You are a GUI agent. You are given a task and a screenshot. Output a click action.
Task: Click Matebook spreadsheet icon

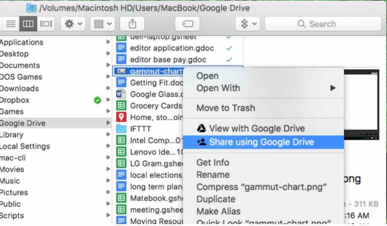121,198
